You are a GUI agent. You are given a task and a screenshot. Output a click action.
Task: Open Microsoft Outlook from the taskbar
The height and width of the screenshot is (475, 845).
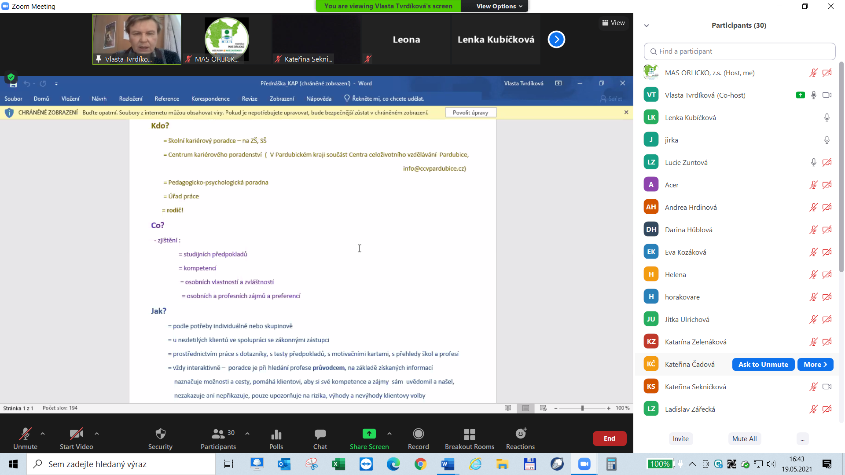click(x=284, y=464)
